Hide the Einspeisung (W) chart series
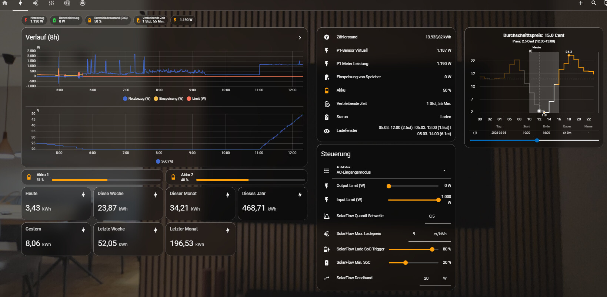The height and width of the screenshot is (297, 607). (x=169, y=99)
